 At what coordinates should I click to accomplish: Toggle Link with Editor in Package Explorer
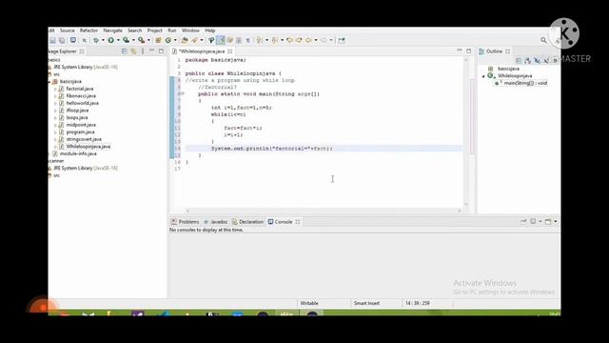coord(133,51)
